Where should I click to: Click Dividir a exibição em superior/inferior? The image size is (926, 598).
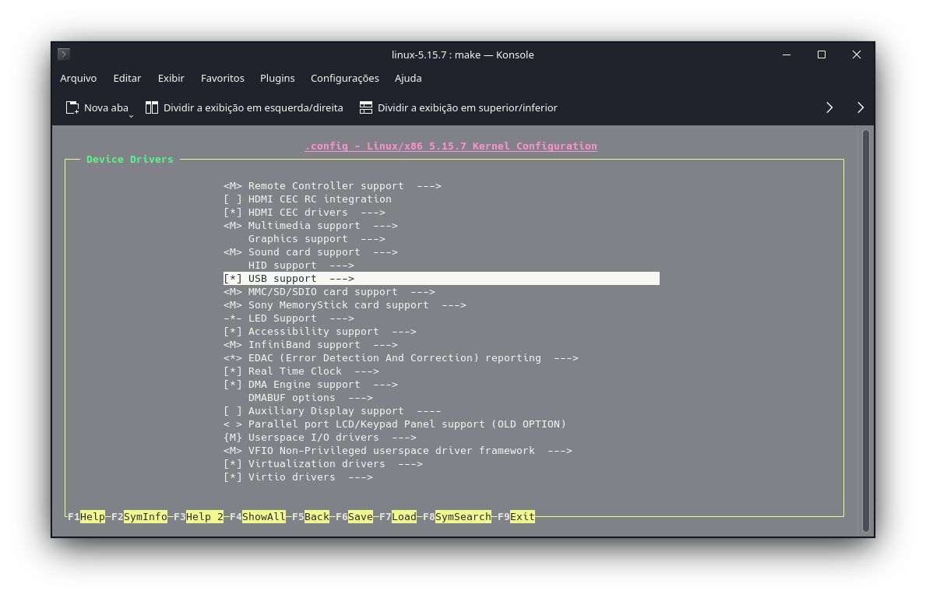[x=458, y=107]
